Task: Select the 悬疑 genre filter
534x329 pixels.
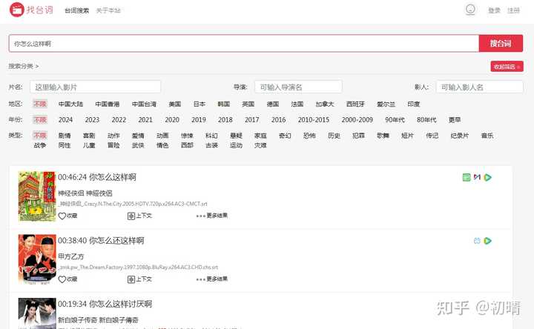Action: coord(236,136)
